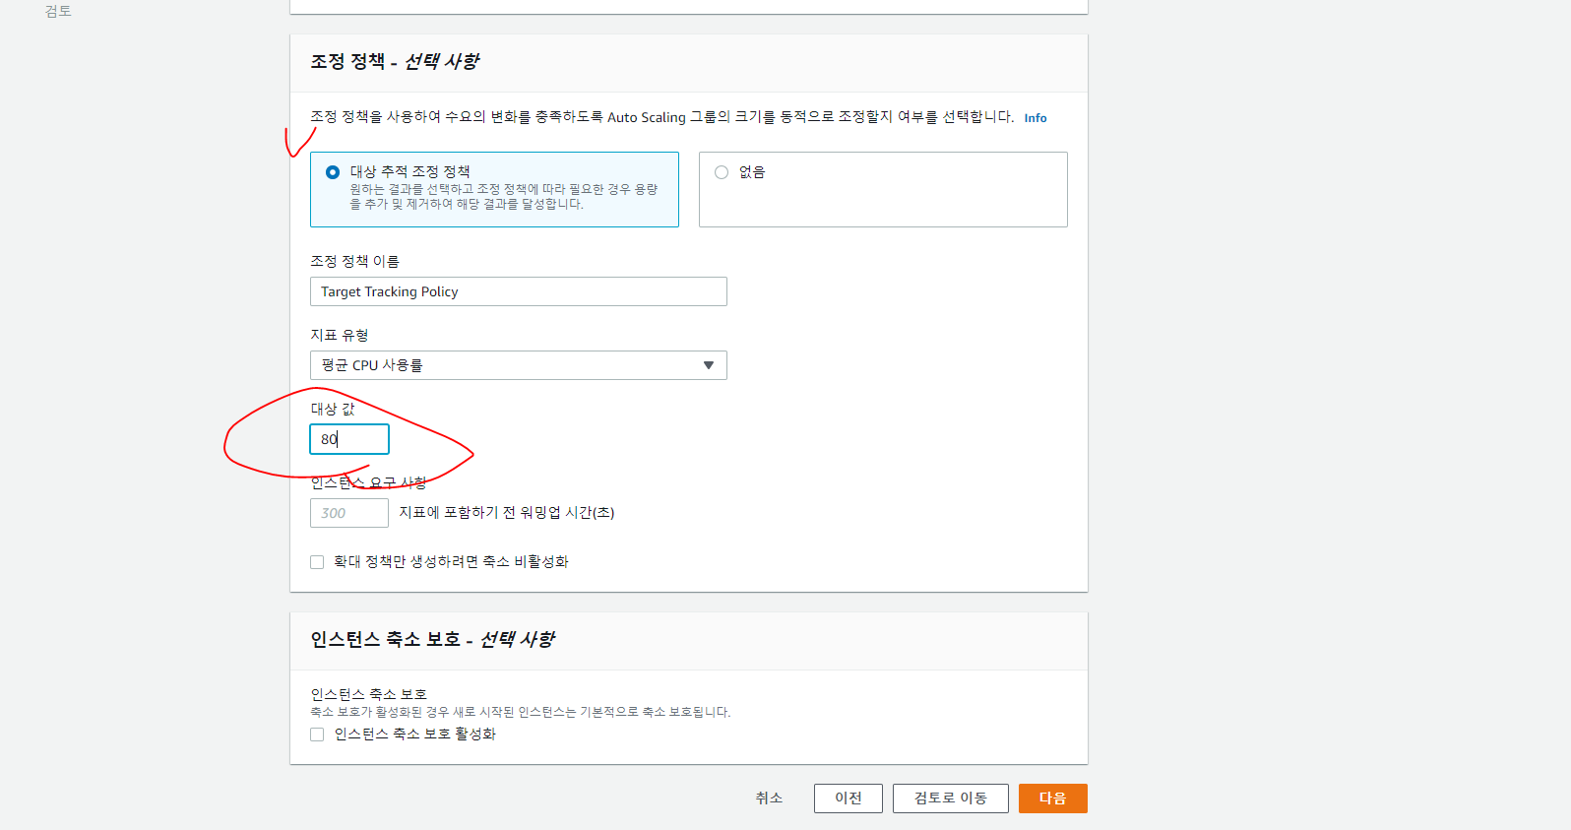Open the 지표 유형 dropdown
This screenshot has height=830, width=1571.
tap(518, 365)
